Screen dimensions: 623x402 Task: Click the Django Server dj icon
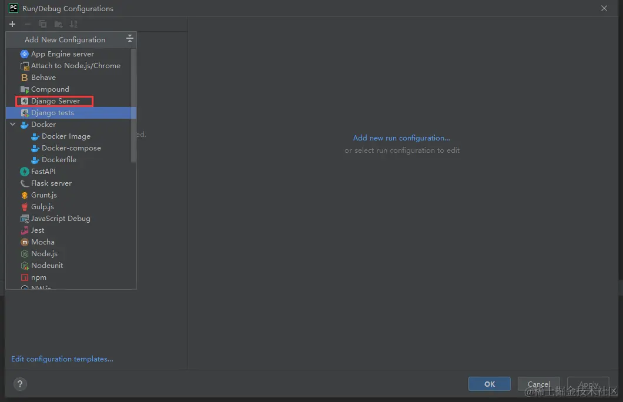coord(24,101)
